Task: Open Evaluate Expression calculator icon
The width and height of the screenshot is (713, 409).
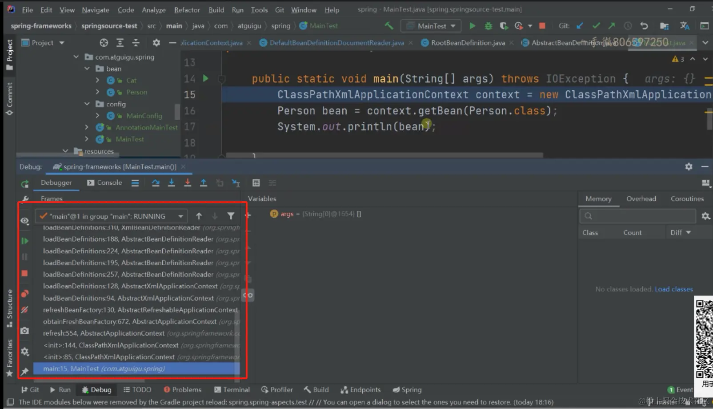Action: [256, 183]
